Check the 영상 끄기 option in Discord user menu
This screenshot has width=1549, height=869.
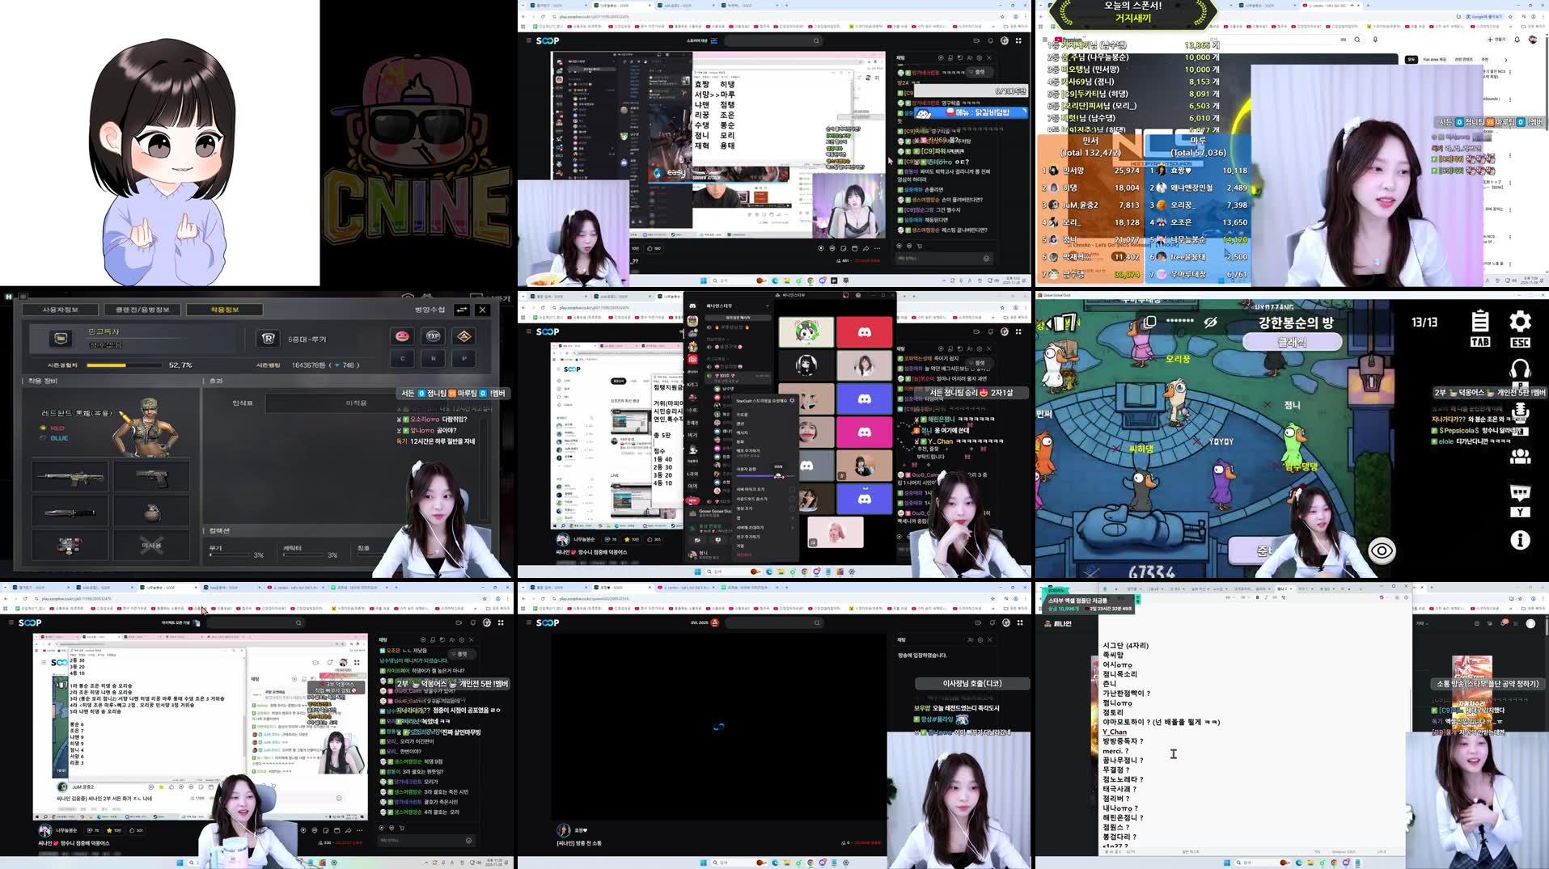794,508
